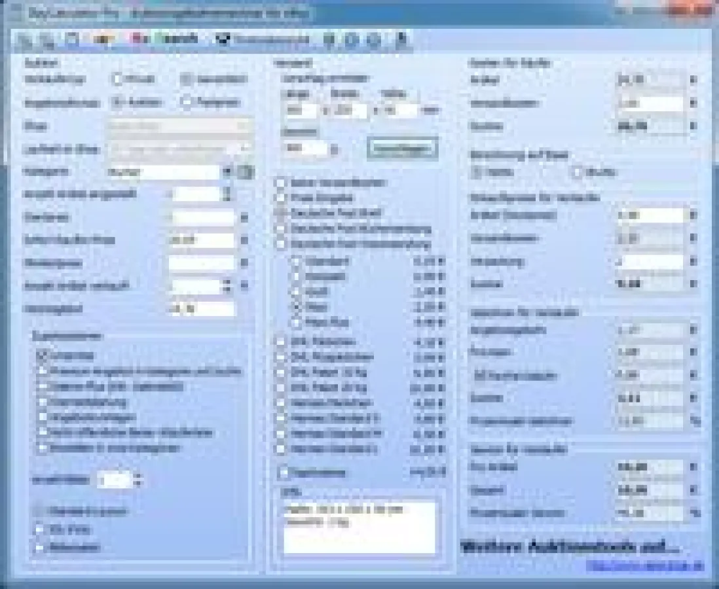
Task: Select the Brutto calculation basis option
Action: pyautogui.click(x=577, y=173)
